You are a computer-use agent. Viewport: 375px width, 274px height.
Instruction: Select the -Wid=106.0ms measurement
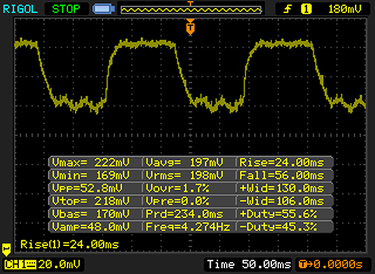pos(282,201)
